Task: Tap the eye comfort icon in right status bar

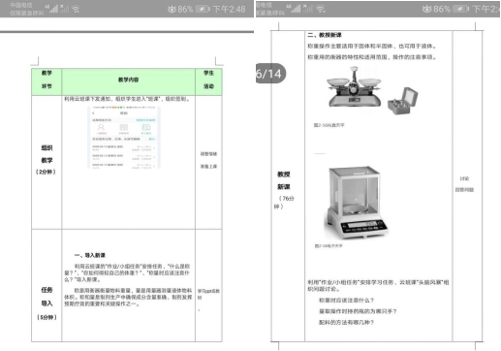Action: click(x=426, y=9)
